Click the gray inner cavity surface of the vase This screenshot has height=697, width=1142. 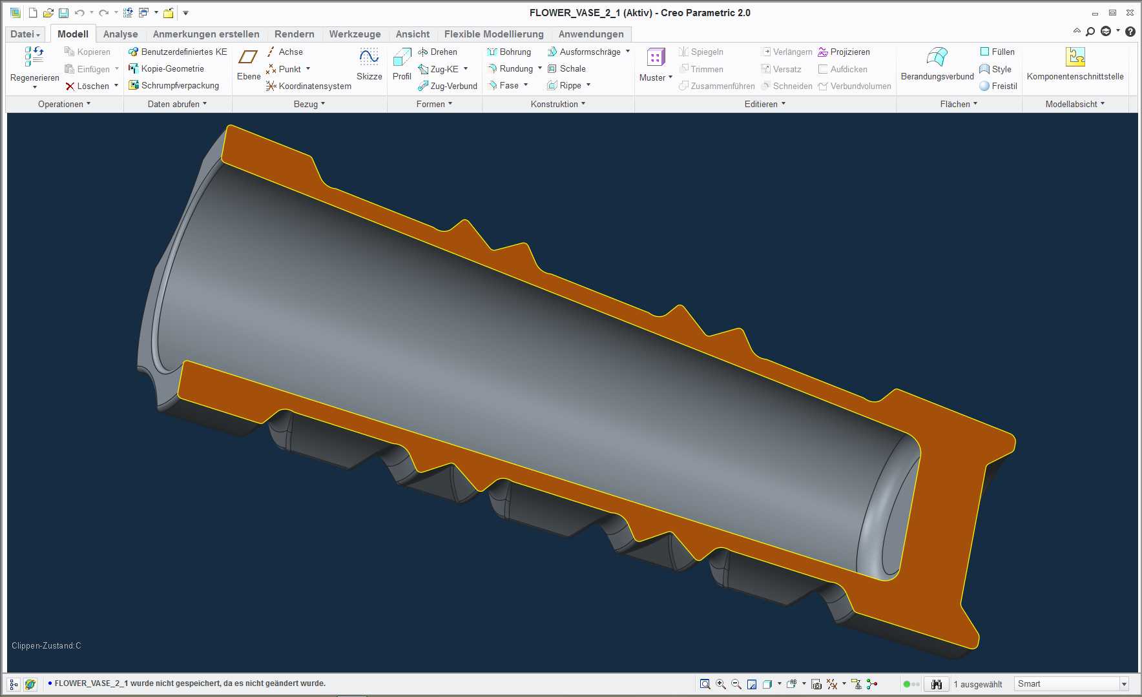coord(517,361)
